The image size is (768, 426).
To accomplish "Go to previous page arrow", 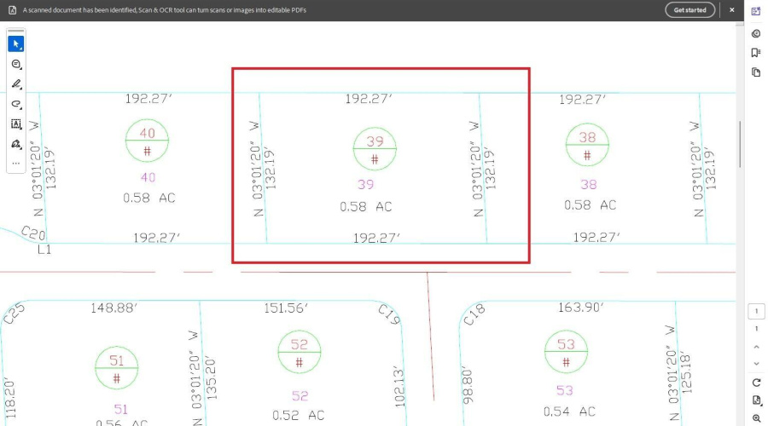I will (756, 347).
